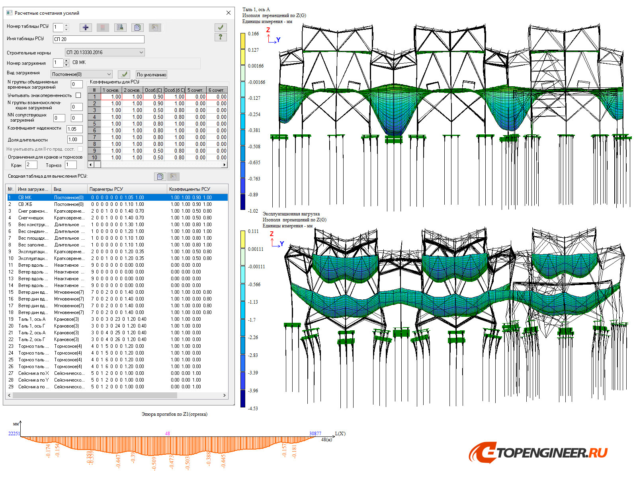This screenshot has height=477, width=637.
Task: Click the greyed paste icon in top toolbar
Action: click(x=155, y=27)
